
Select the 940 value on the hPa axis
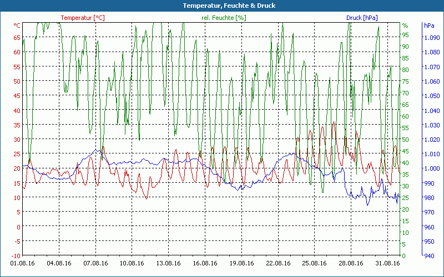coord(430,255)
